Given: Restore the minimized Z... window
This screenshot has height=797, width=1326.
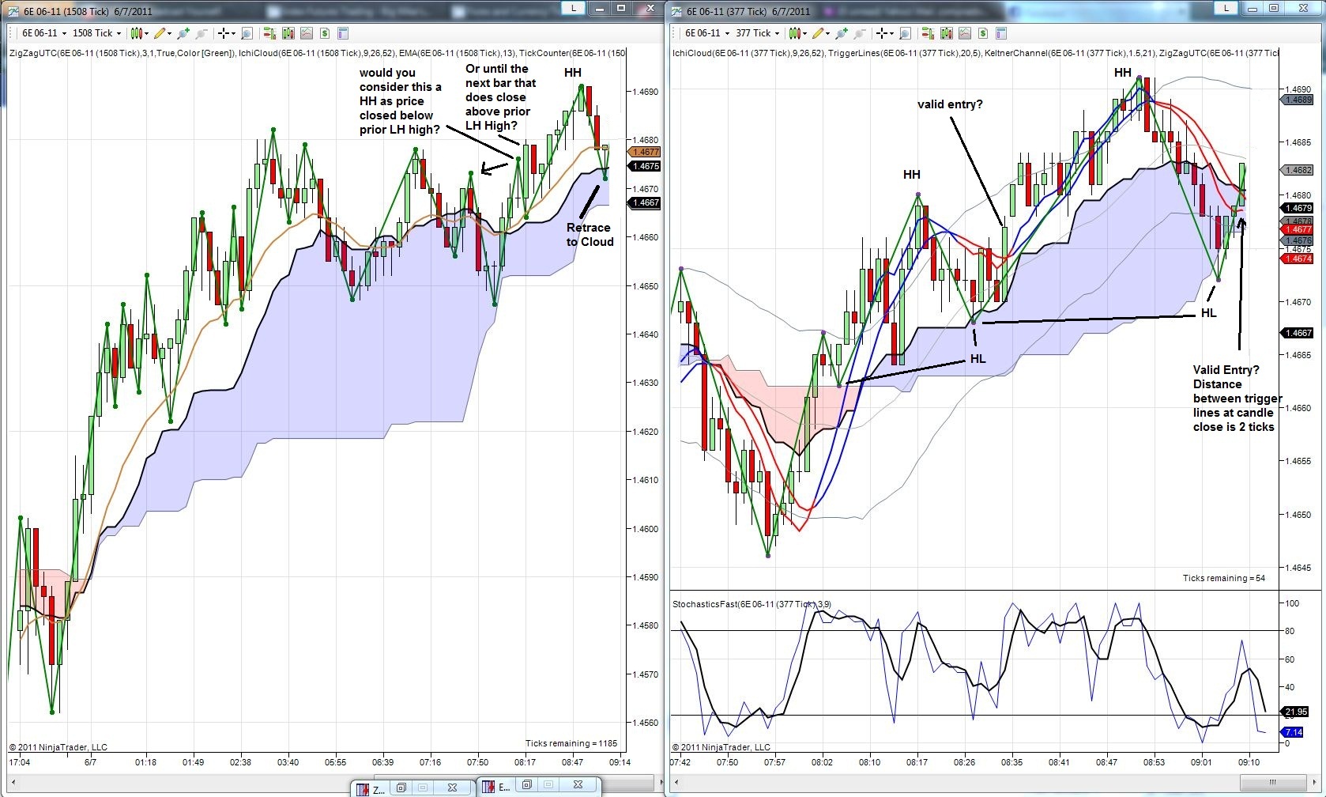Looking at the screenshot, I should pos(401,788).
